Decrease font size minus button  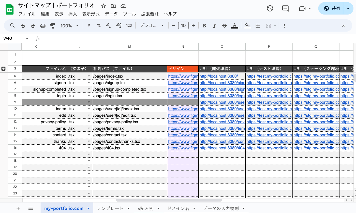pyautogui.click(x=173, y=25)
